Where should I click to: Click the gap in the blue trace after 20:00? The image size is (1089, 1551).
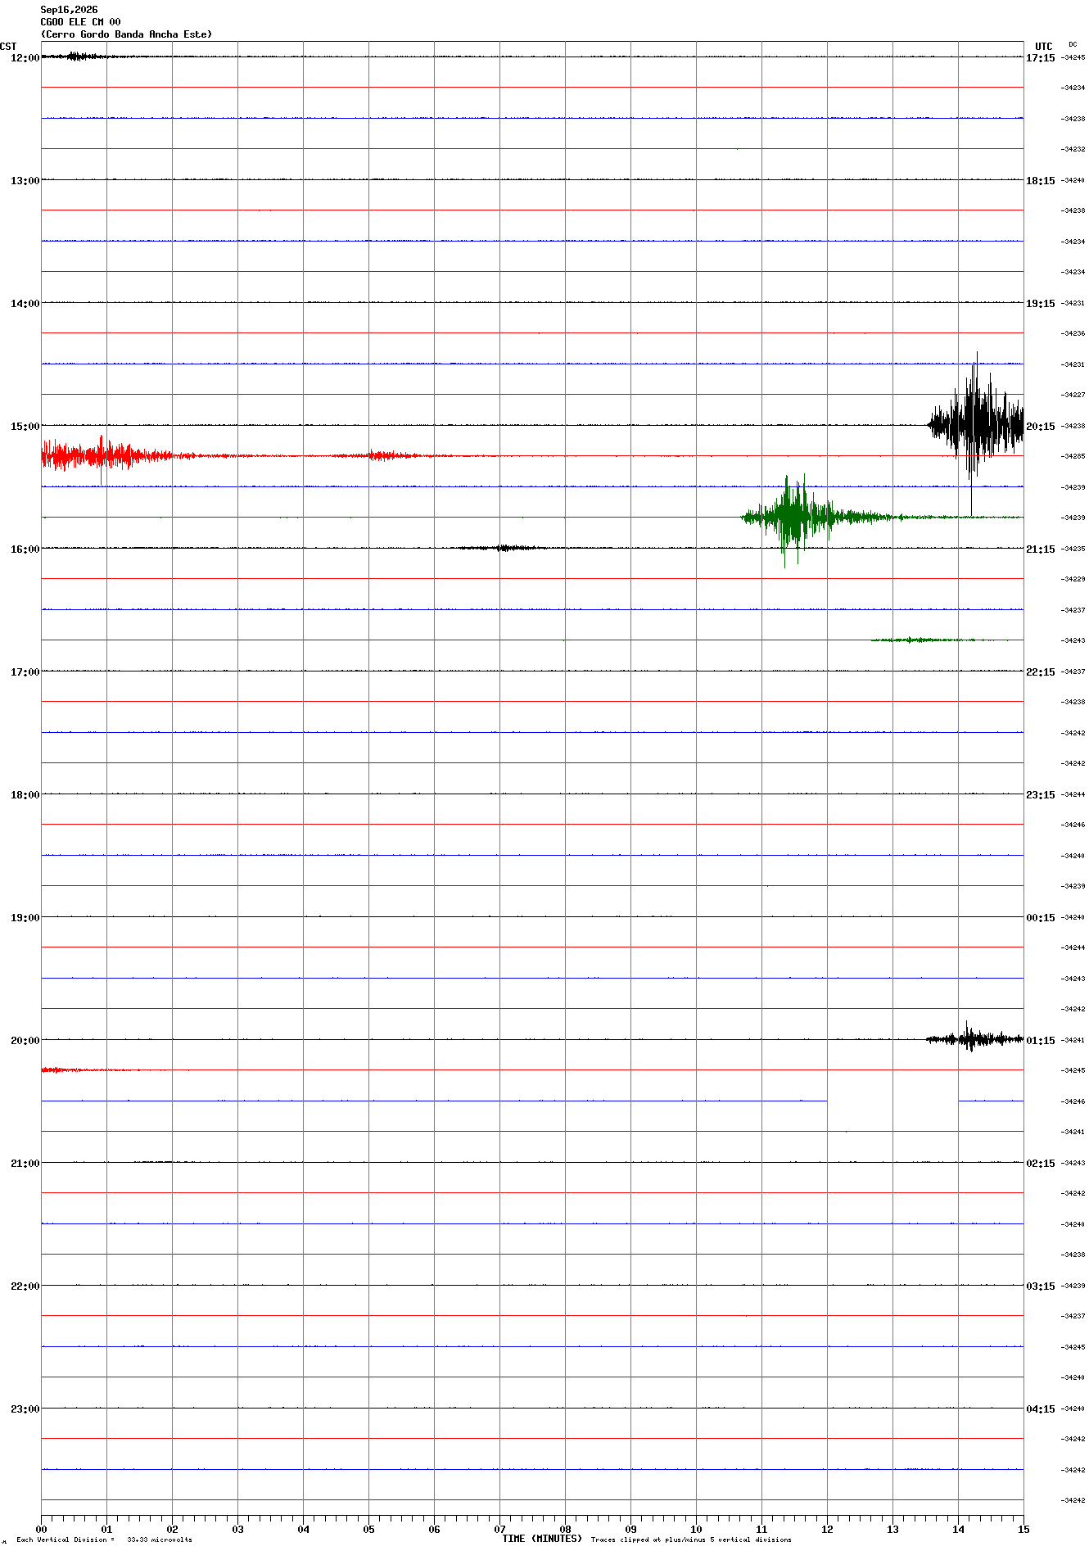point(892,1101)
